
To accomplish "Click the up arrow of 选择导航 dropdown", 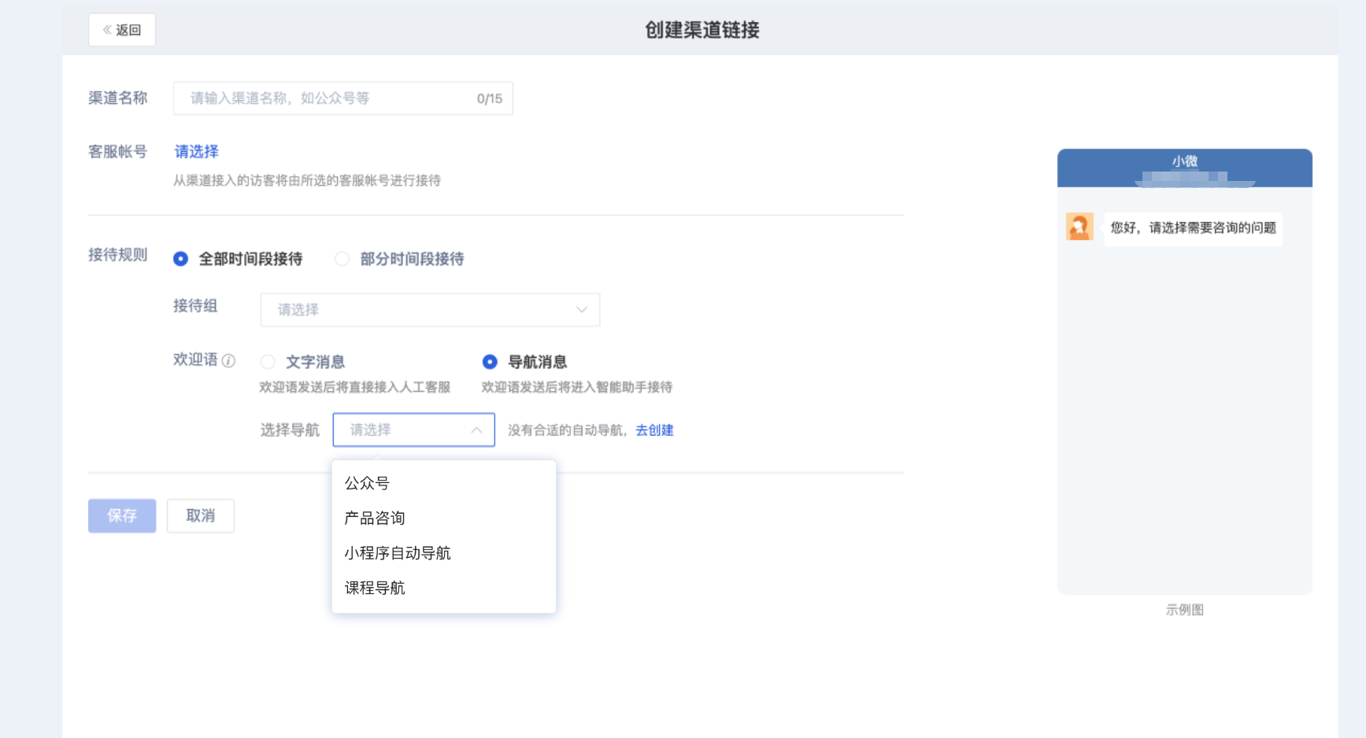I will click(x=476, y=430).
